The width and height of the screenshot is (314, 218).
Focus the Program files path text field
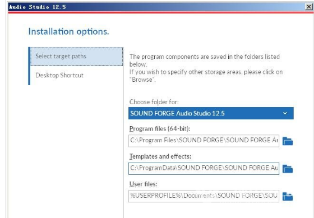(204, 141)
